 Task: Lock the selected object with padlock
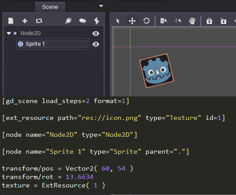click(x=209, y=21)
